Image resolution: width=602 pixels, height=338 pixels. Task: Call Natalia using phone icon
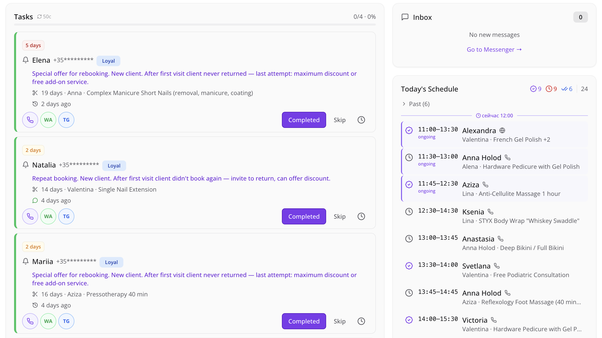coord(30,216)
